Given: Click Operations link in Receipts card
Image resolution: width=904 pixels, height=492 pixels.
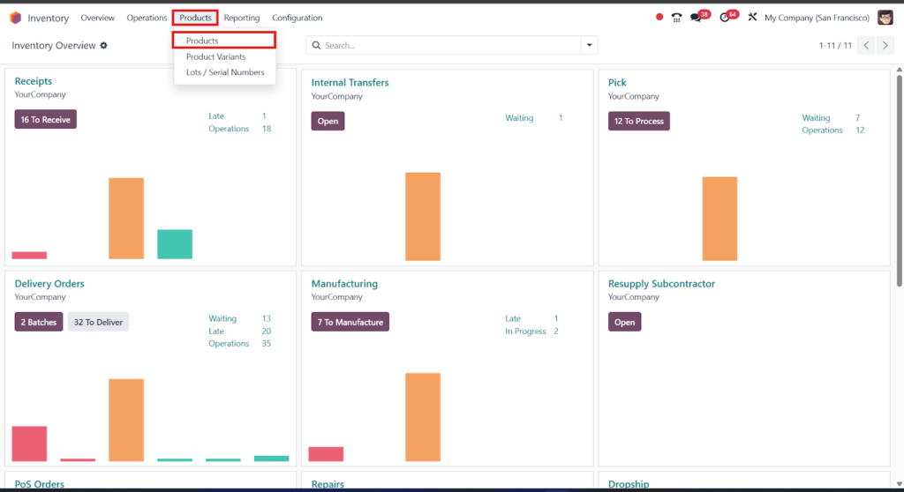Looking at the screenshot, I should (x=229, y=129).
